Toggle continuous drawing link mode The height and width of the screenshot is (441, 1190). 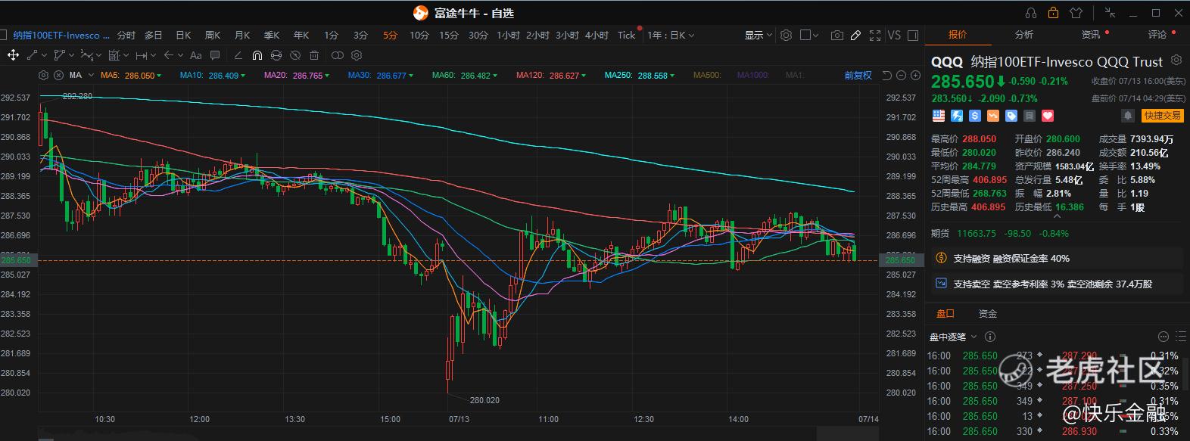[276, 55]
